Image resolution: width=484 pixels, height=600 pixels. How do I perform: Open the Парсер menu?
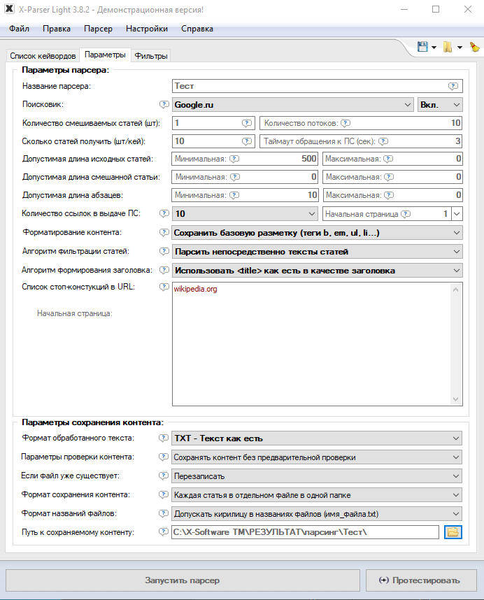(x=99, y=29)
